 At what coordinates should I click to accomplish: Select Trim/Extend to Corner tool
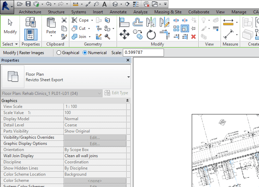point(165,34)
